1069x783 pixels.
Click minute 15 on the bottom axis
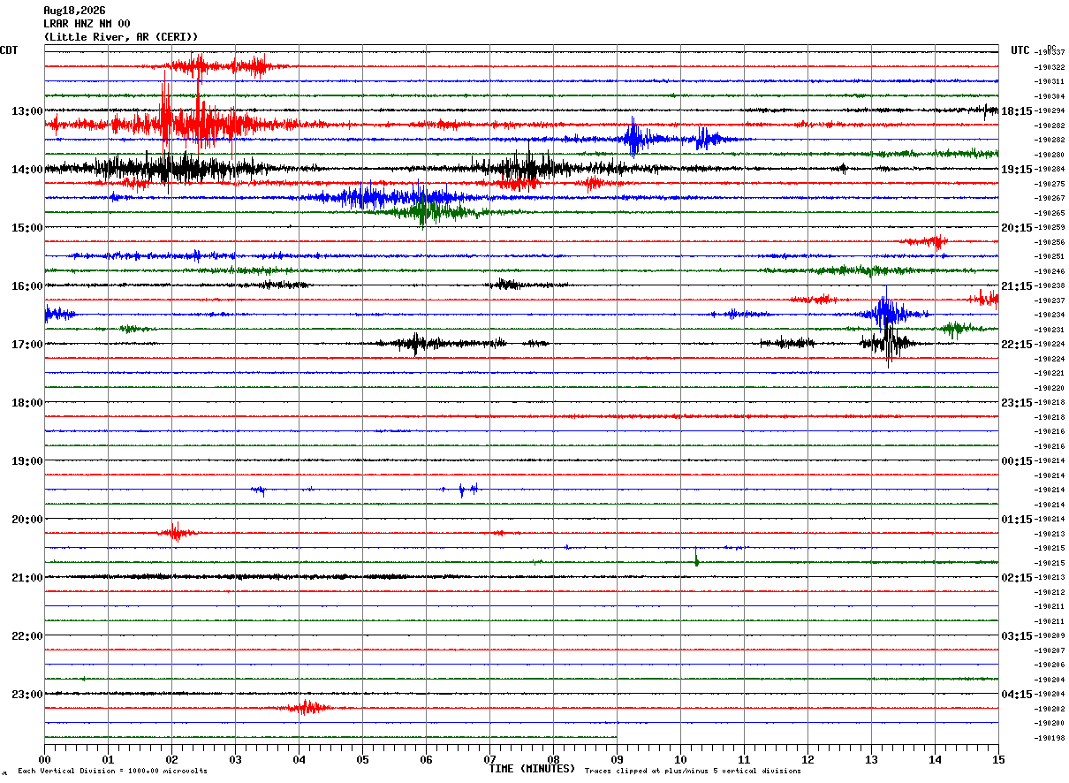click(998, 759)
